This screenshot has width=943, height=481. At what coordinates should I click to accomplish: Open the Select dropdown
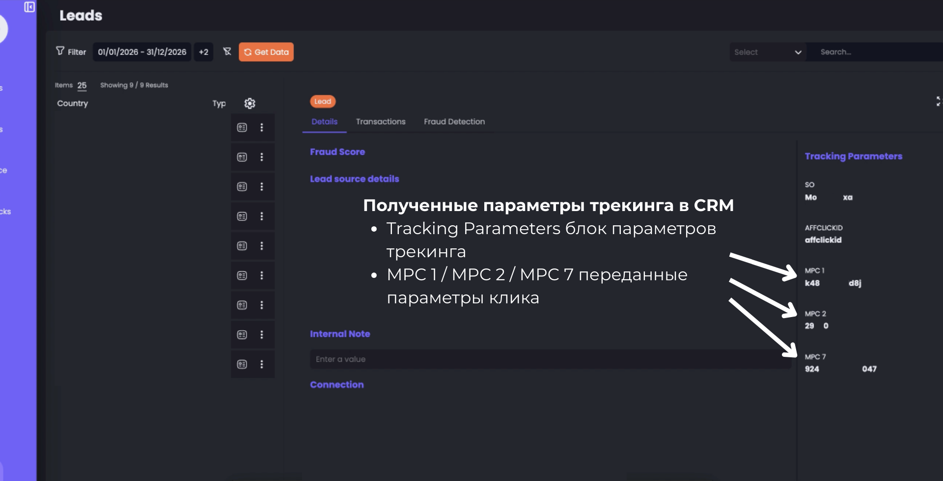pos(768,52)
